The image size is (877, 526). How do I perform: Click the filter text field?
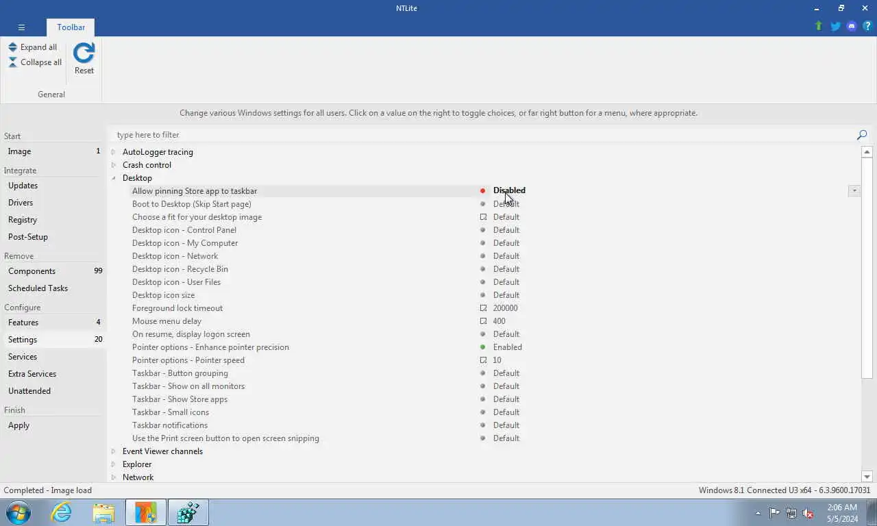point(483,135)
